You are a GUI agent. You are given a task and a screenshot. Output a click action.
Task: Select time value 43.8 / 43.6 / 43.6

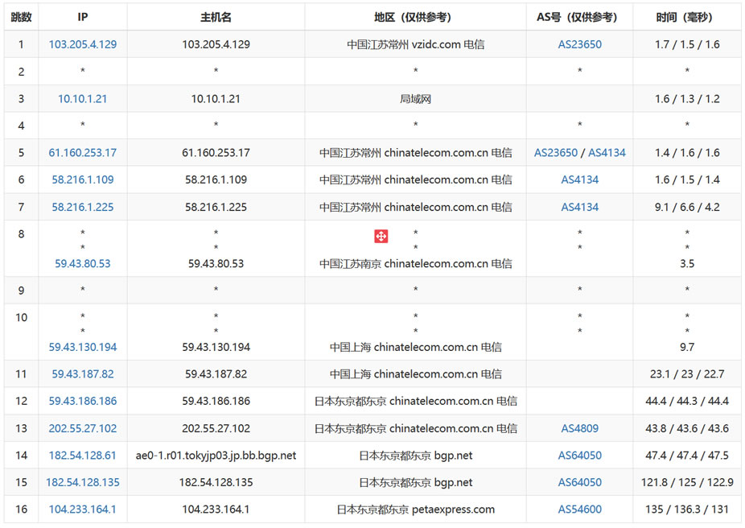pyautogui.click(x=687, y=428)
